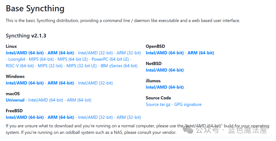Click the Linux PowerPC (64-bit LE) link
The height and width of the screenshot is (141, 276).
(x=110, y=59)
